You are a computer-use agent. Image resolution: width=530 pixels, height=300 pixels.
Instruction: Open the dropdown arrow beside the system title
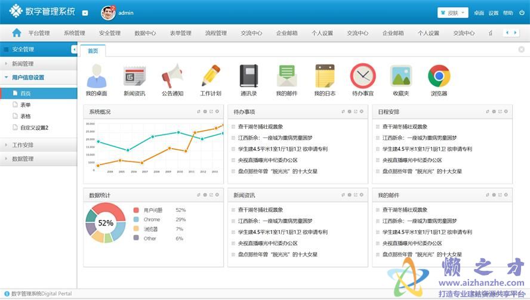85,13
